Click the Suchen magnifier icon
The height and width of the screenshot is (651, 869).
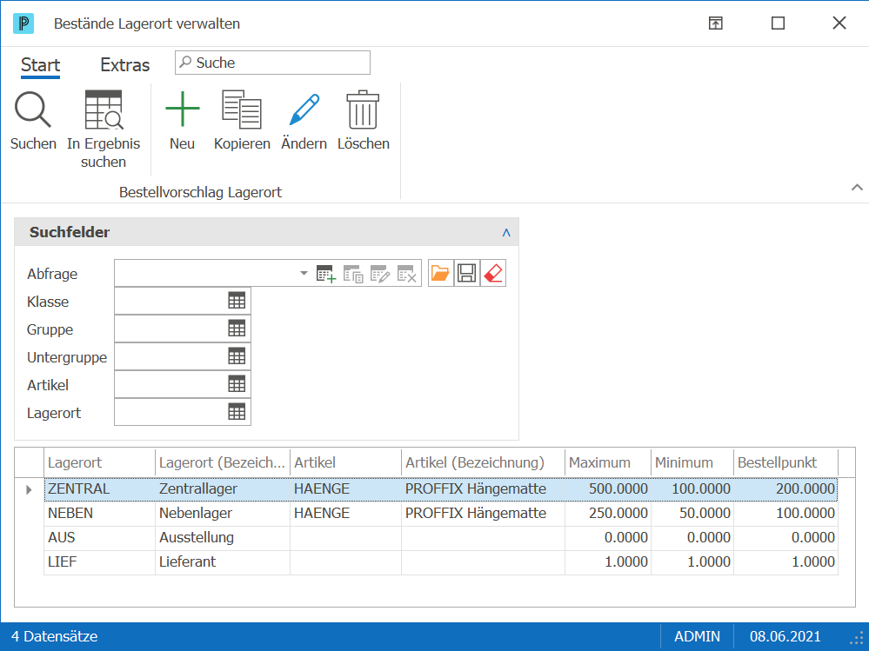pyautogui.click(x=33, y=110)
